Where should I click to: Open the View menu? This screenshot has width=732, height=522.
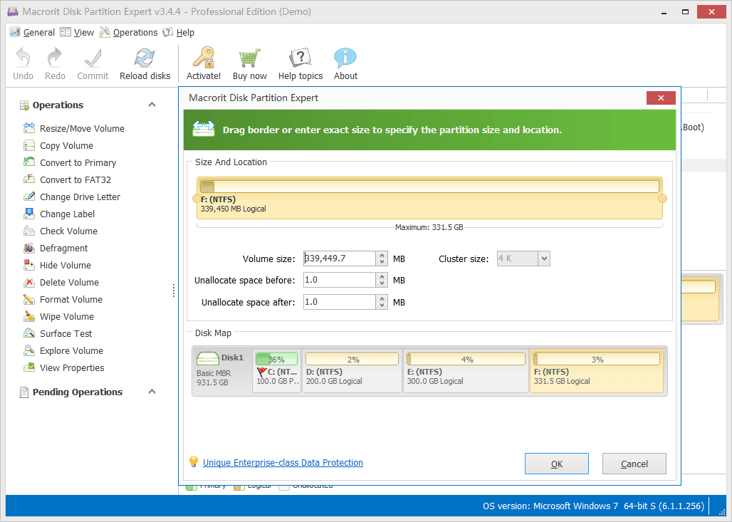[83, 33]
